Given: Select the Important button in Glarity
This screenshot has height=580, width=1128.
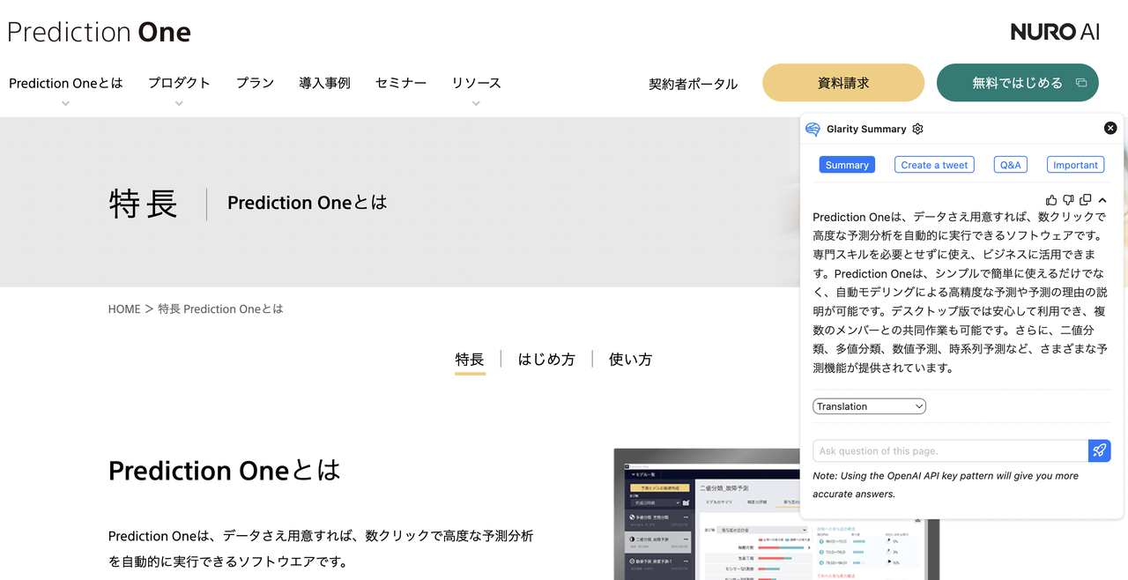Looking at the screenshot, I should [1075, 165].
